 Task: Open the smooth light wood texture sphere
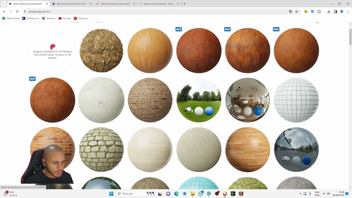pos(150,51)
